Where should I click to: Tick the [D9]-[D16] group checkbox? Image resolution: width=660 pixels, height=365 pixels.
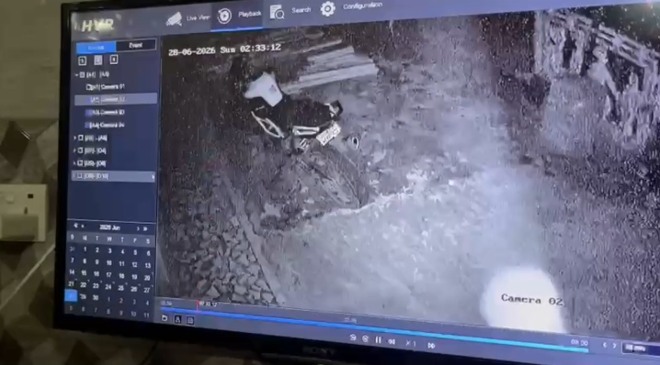(80, 176)
